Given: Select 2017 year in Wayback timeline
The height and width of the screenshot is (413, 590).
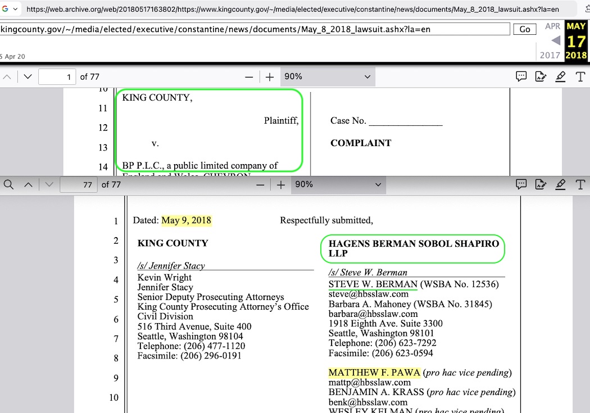Looking at the screenshot, I should (x=550, y=55).
